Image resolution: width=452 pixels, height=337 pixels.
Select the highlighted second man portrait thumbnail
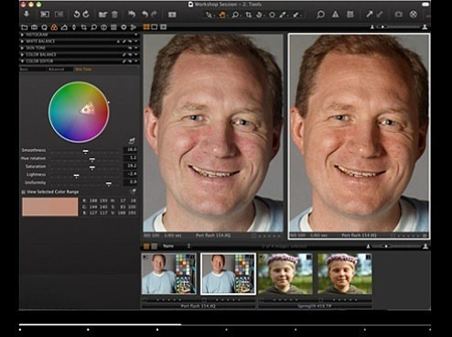228,274
